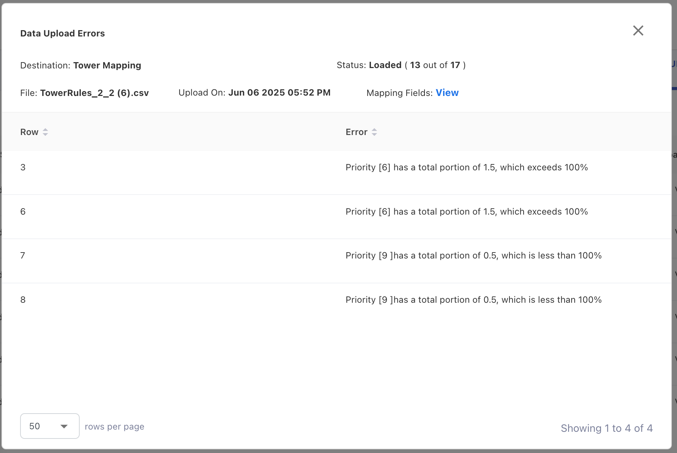Viewport: 677px width, 453px height.
Task: Click the TowerRules_2_2 (6).csv file name
Action: (x=94, y=93)
